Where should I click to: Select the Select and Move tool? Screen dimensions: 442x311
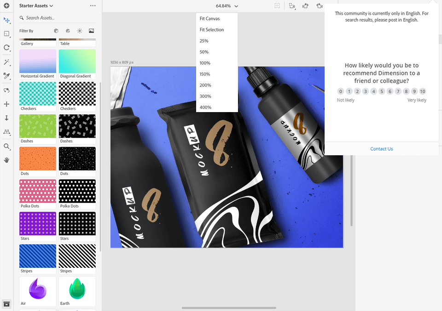click(x=6, y=20)
